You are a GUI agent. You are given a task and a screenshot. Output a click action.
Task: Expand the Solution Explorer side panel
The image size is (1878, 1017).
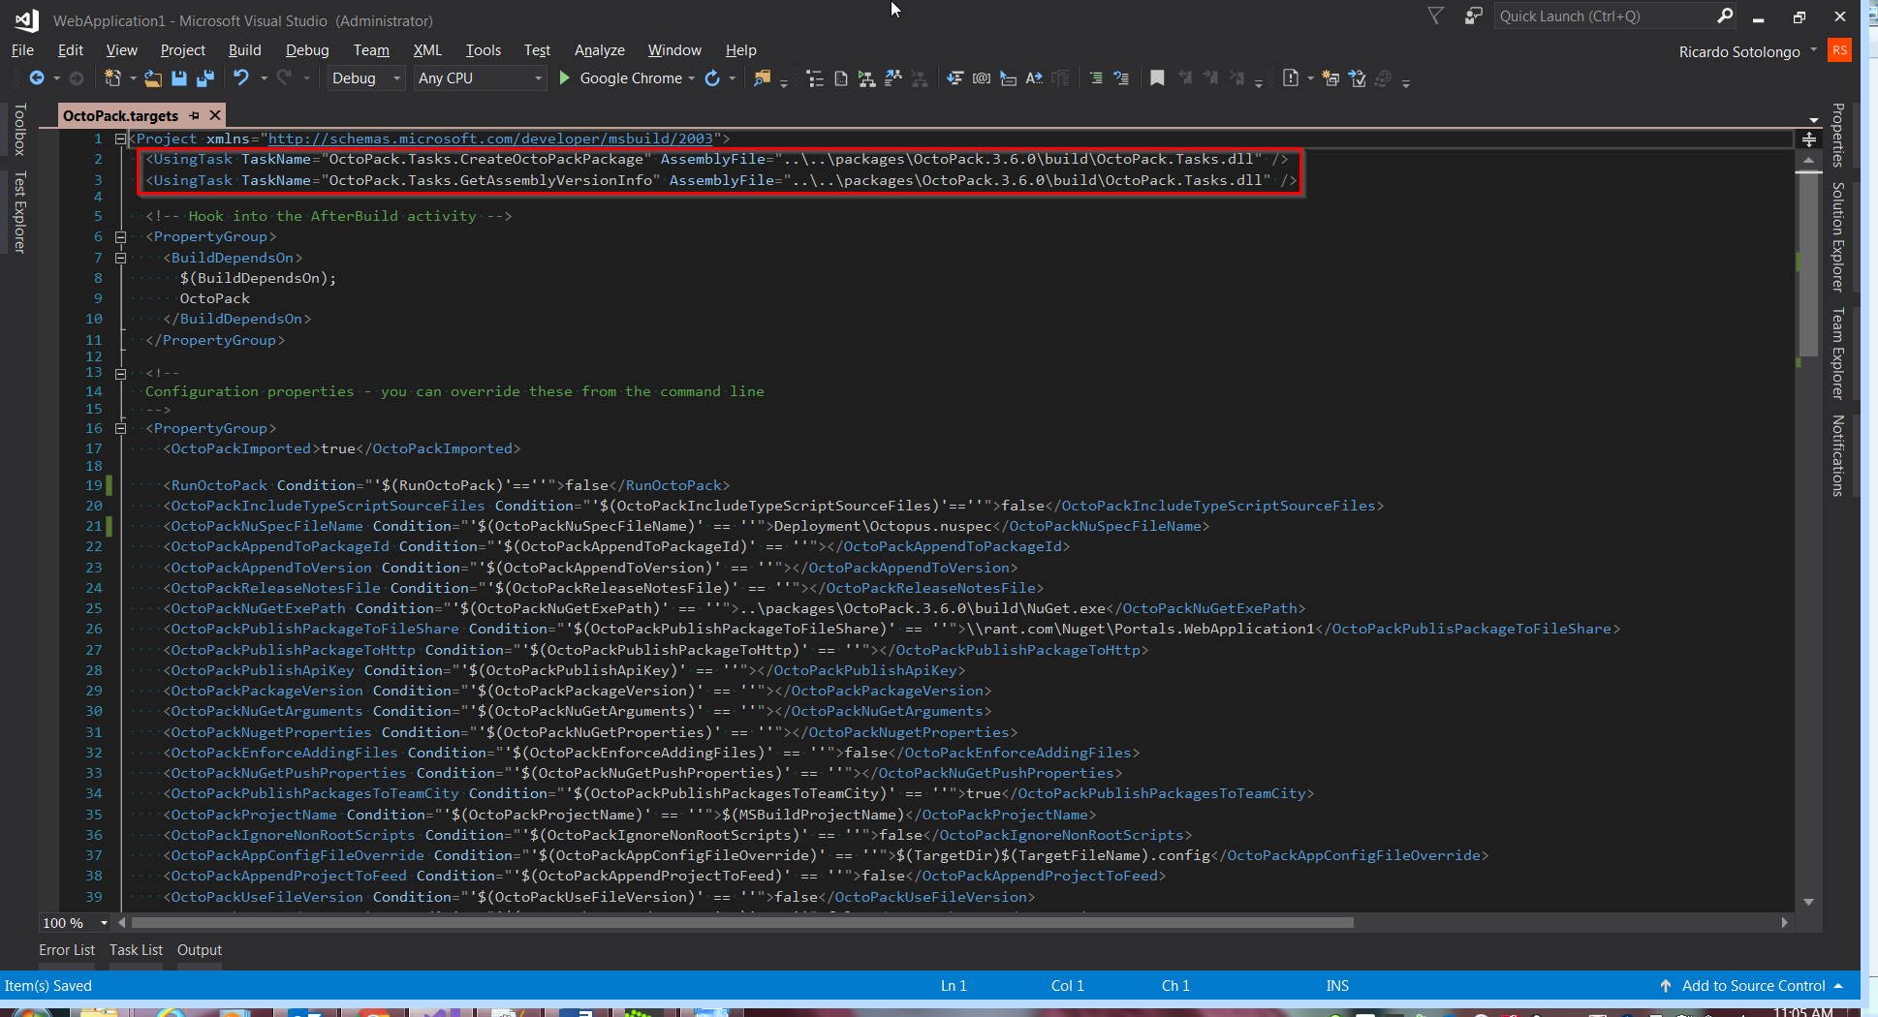coord(1837,237)
